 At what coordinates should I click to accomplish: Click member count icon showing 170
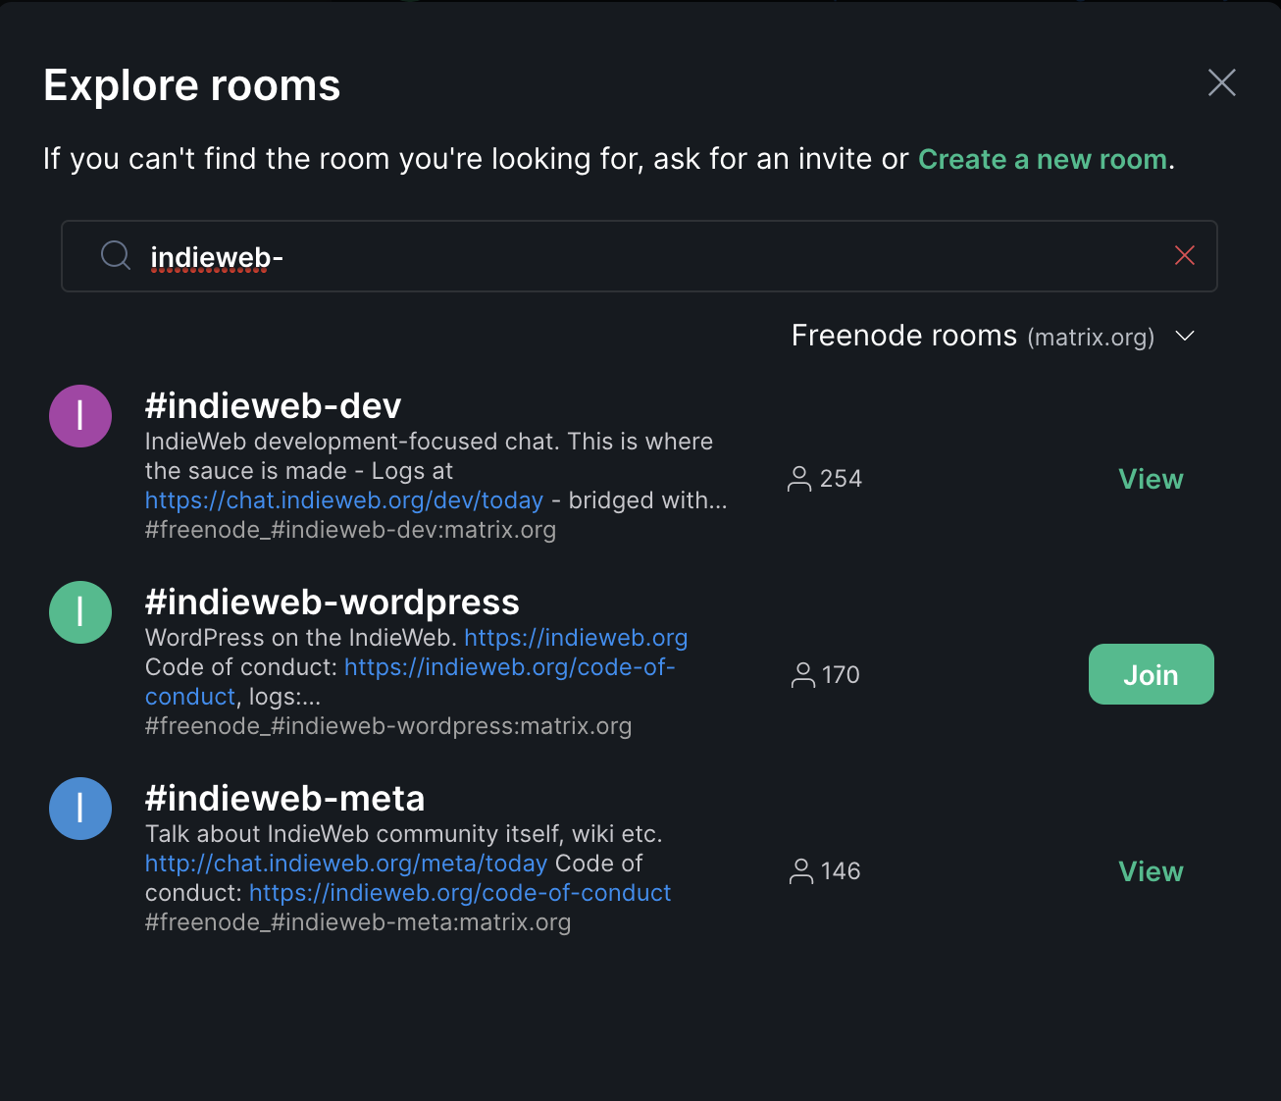[803, 675]
